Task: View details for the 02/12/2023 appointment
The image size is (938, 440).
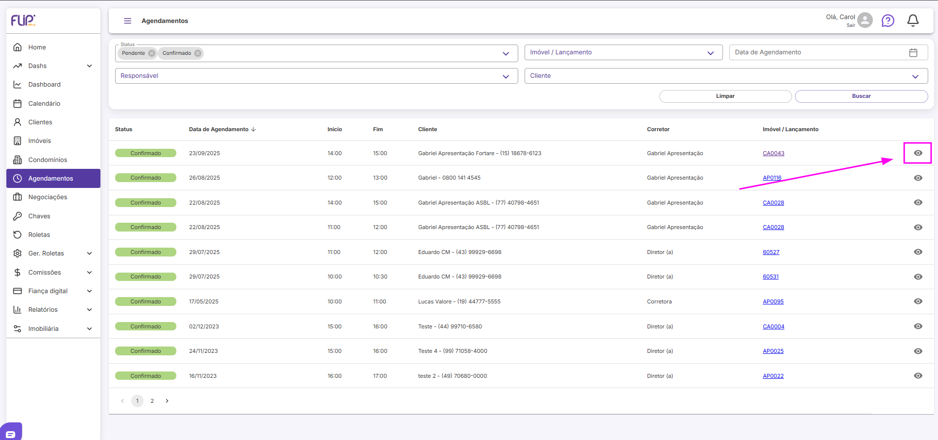Action: point(918,326)
